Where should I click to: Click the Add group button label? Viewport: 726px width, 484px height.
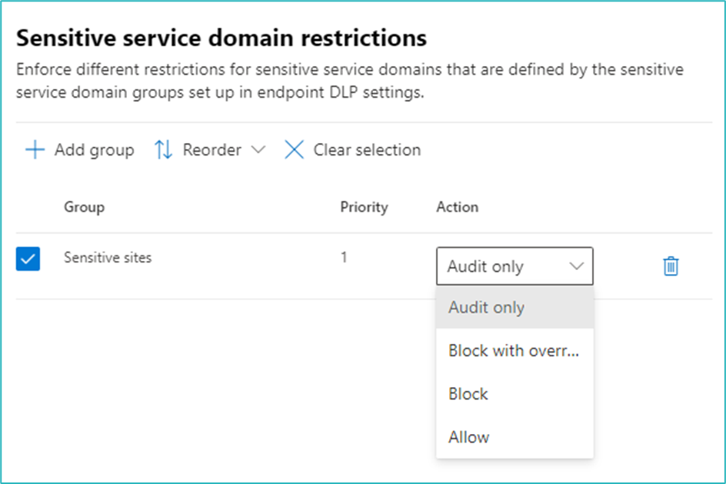94,149
